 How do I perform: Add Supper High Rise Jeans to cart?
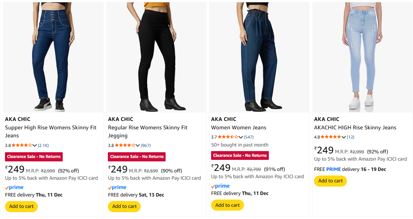(21, 206)
